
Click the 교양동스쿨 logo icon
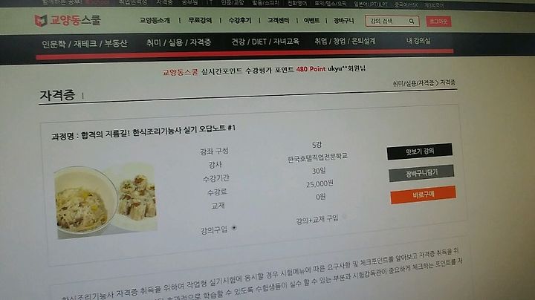click(41, 21)
